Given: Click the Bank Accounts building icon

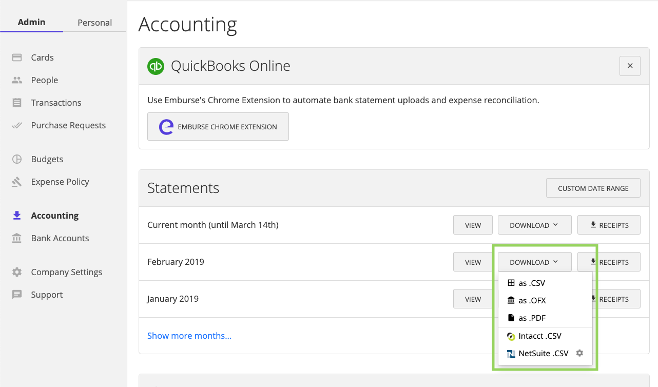Looking at the screenshot, I should (x=17, y=238).
